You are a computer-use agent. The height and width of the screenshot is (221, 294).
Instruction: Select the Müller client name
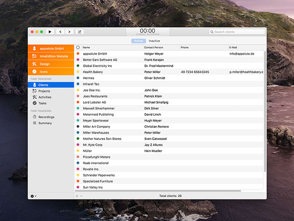point(87,151)
